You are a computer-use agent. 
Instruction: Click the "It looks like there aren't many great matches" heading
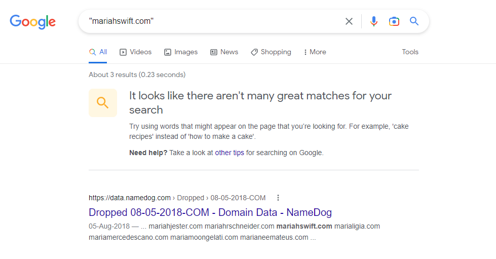pos(260,102)
